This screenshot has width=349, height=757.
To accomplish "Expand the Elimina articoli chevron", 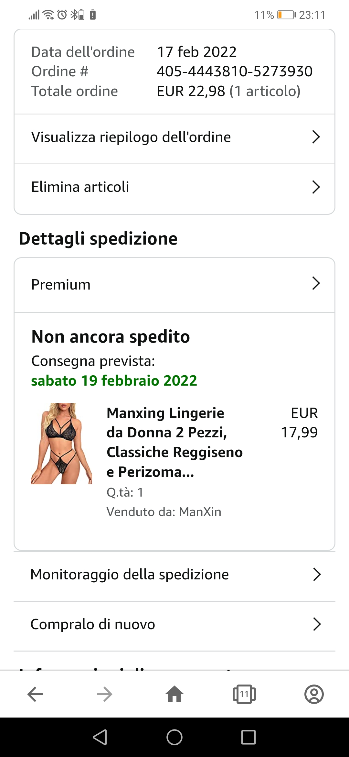I will pos(316,187).
